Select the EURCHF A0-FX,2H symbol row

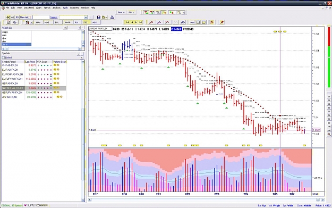pos(34,74)
